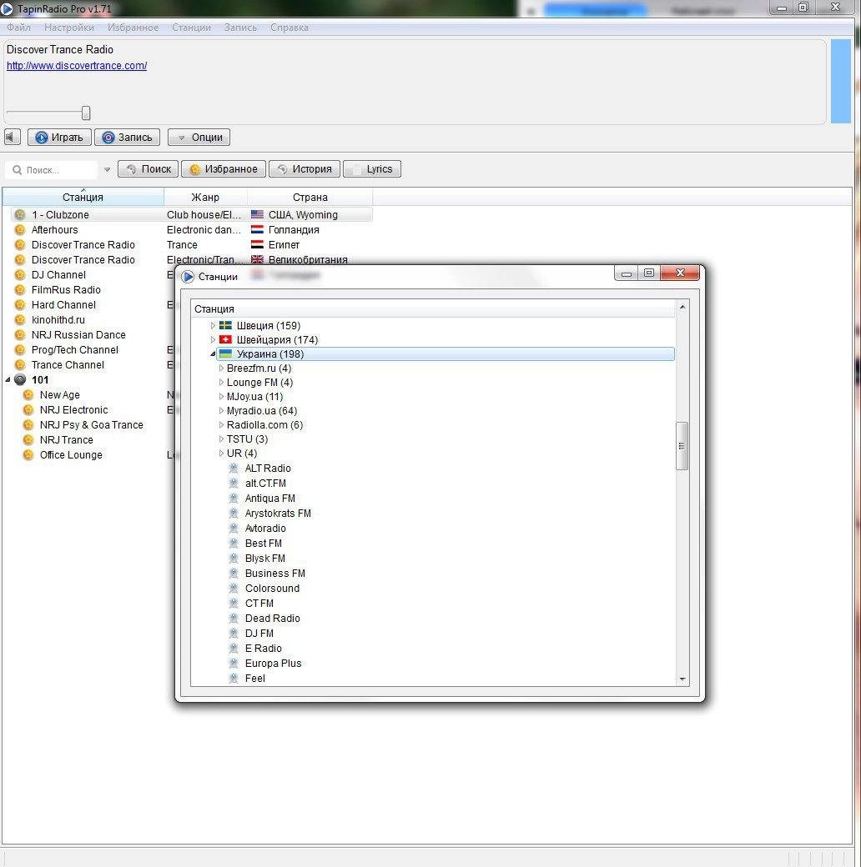
Task: Click favorite icon of NRJ Psy & Goa Trance
Action: 28,424
